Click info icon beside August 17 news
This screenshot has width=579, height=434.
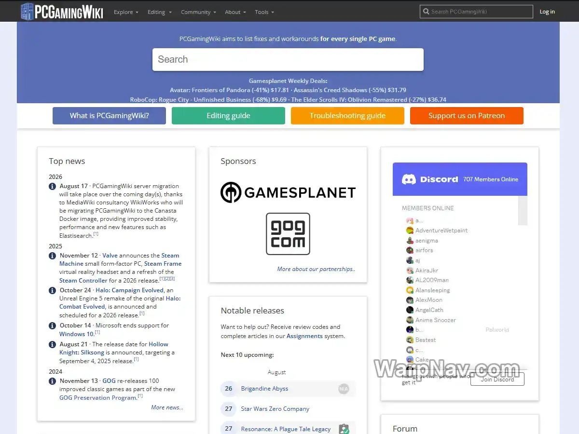(52, 186)
